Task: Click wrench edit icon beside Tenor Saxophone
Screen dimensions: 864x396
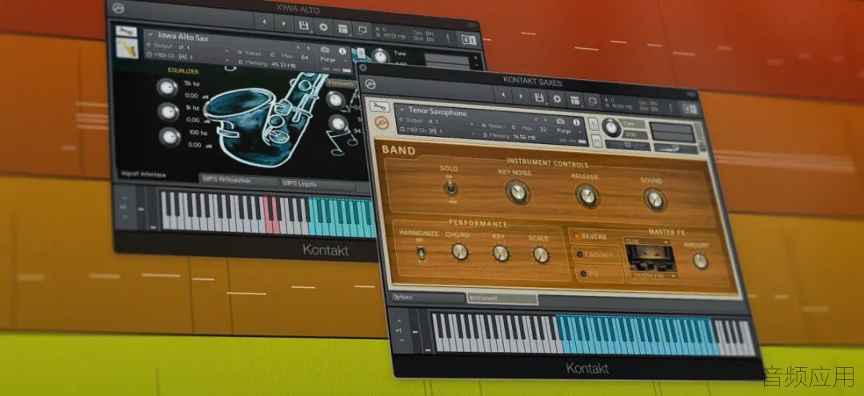Action: pyautogui.click(x=381, y=107)
